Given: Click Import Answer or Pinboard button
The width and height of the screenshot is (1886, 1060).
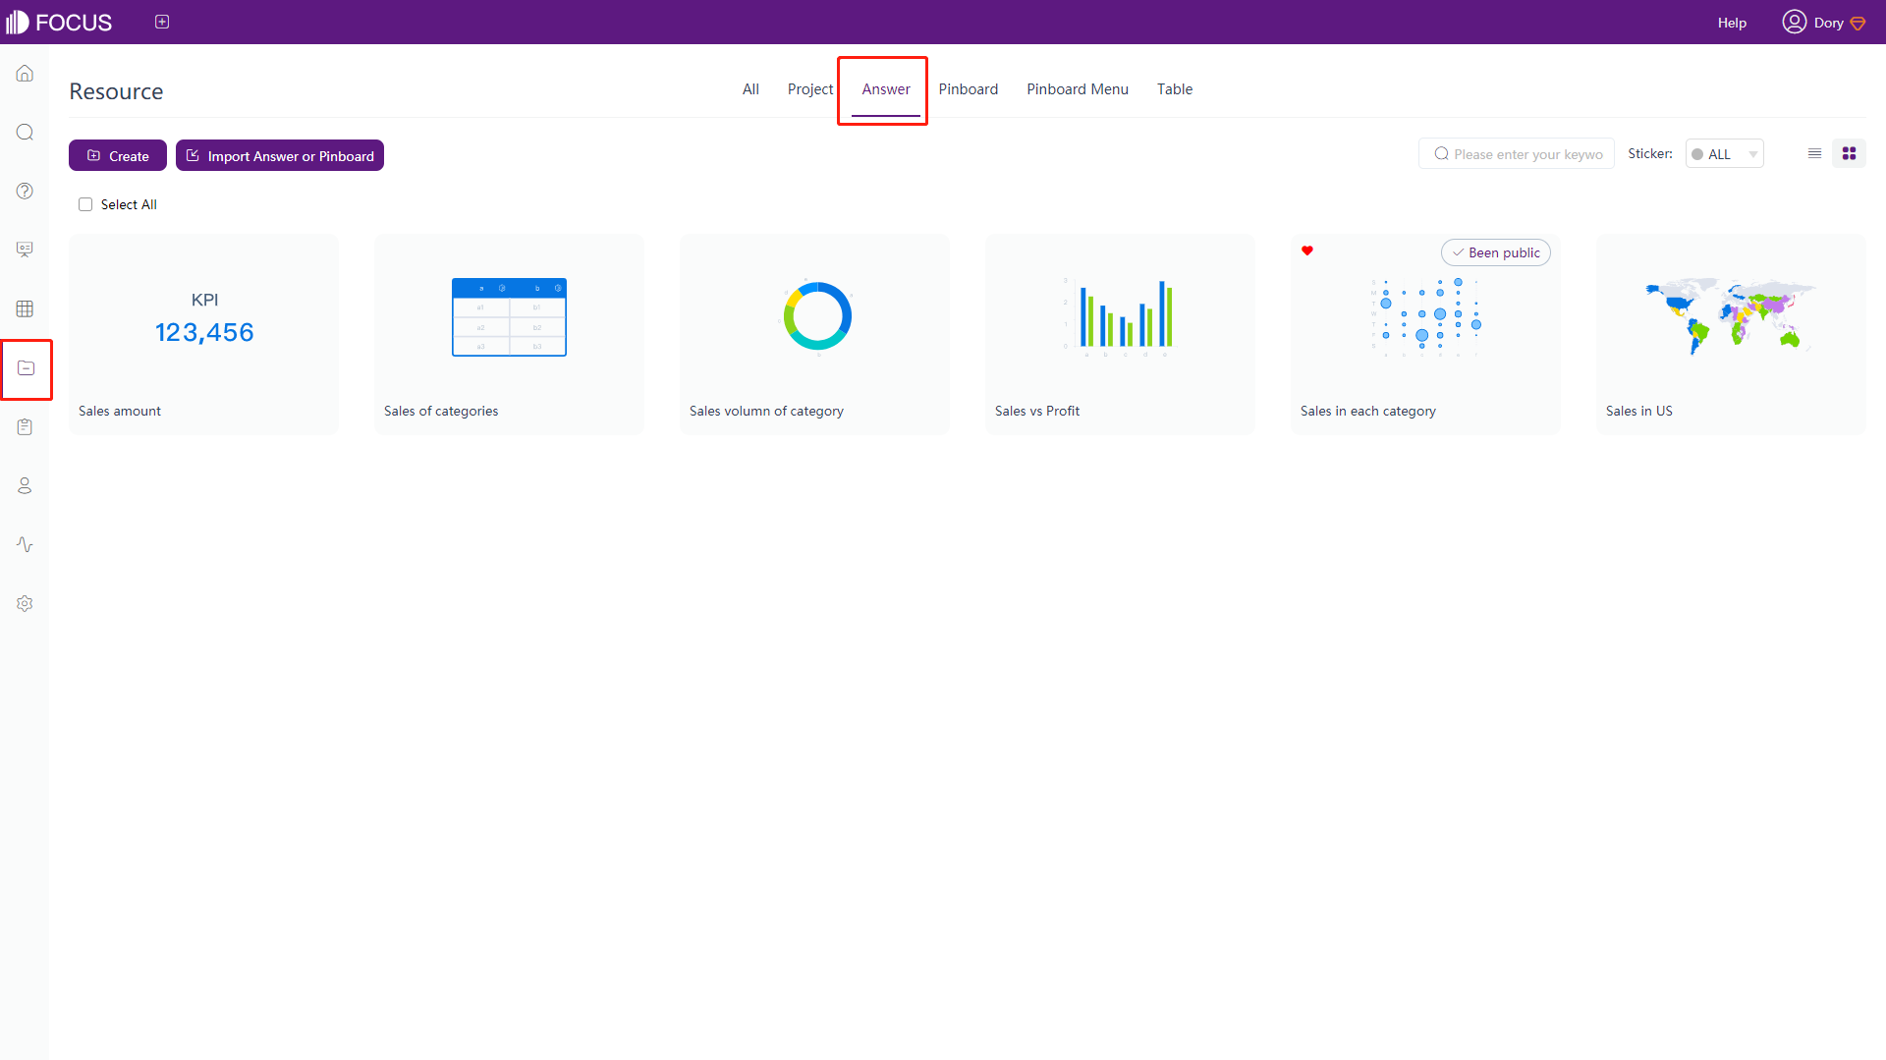Looking at the screenshot, I should point(280,155).
